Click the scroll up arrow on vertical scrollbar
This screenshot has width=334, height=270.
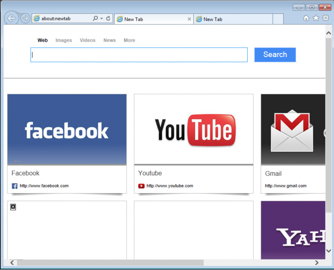click(328, 33)
